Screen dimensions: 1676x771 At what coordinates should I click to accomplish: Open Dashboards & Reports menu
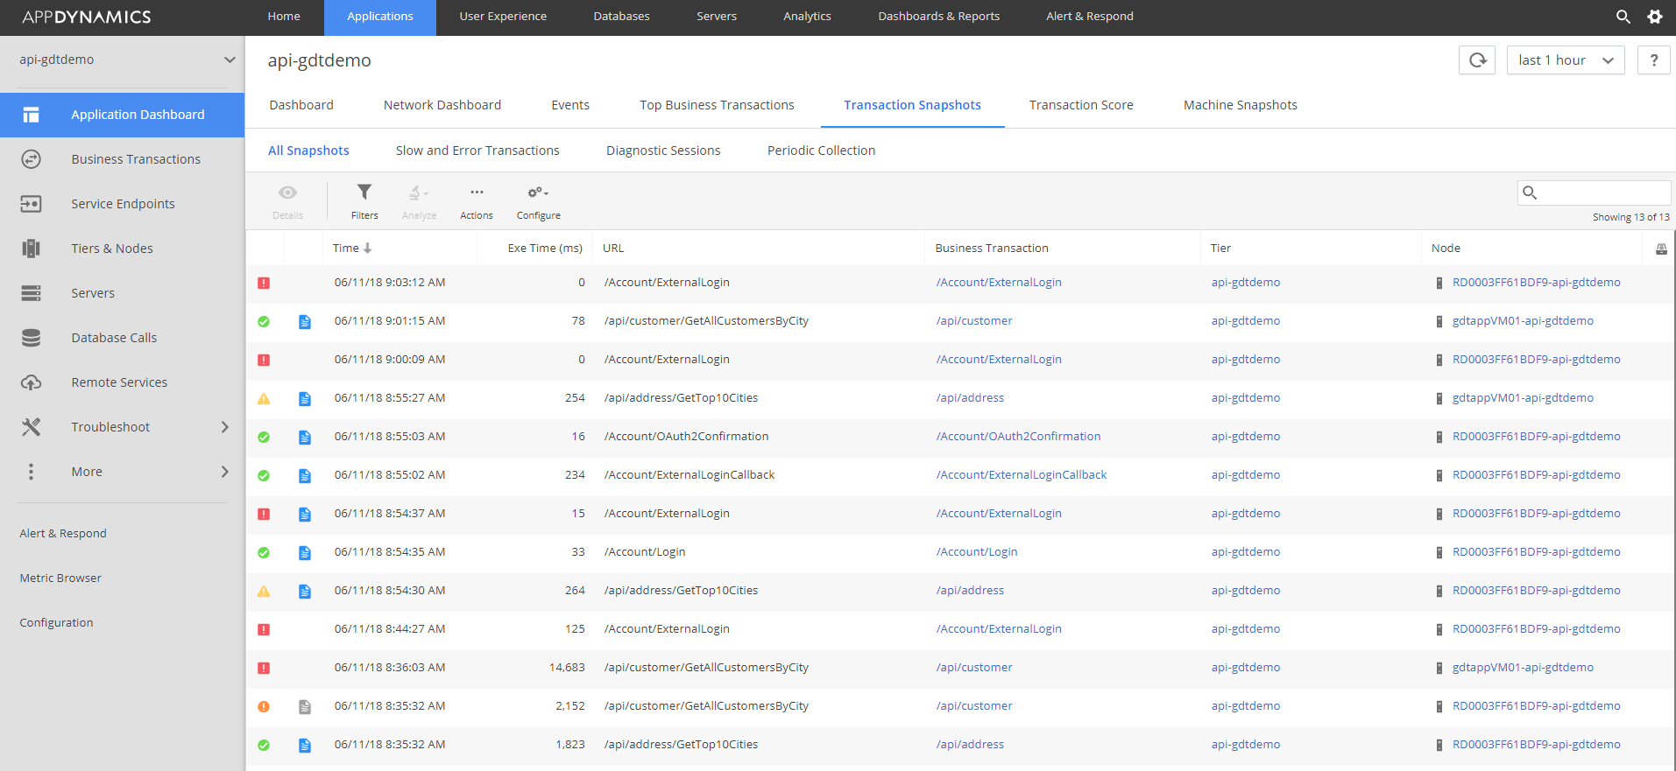(939, 17)
